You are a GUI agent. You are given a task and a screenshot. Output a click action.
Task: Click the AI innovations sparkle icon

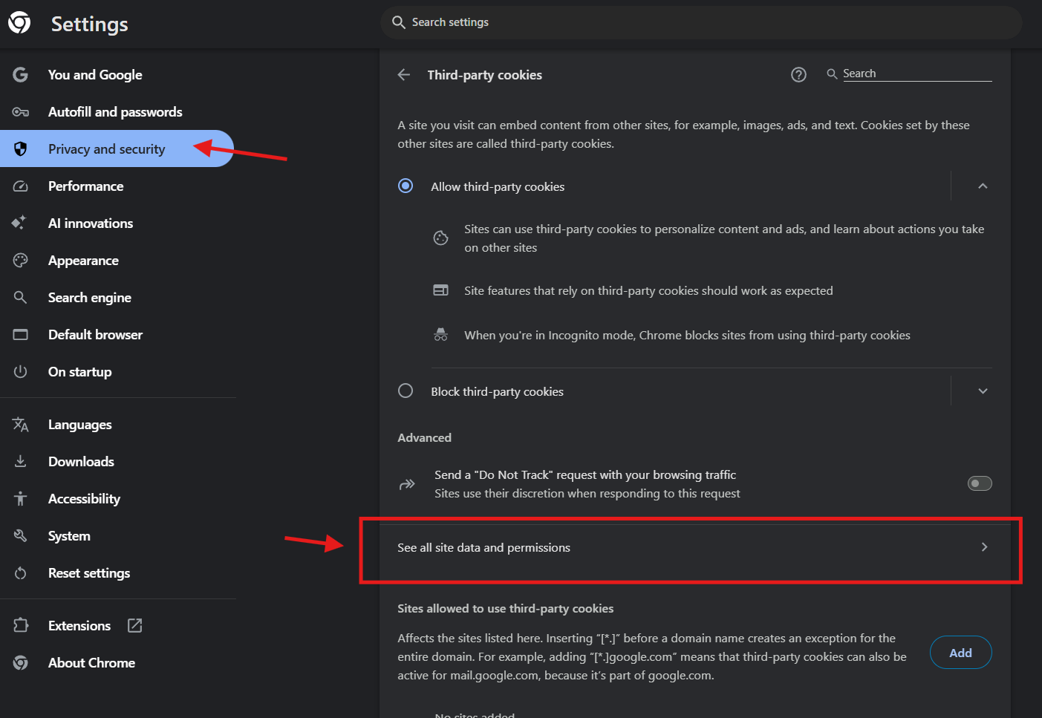coord(19,223)
